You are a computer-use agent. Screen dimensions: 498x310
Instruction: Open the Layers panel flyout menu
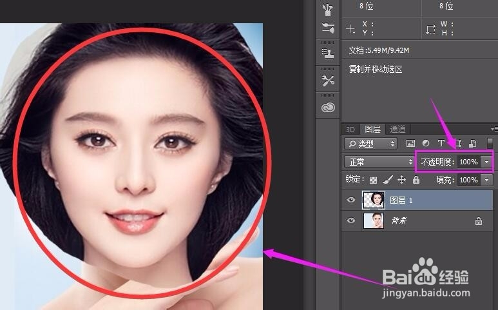coord(494,129)
